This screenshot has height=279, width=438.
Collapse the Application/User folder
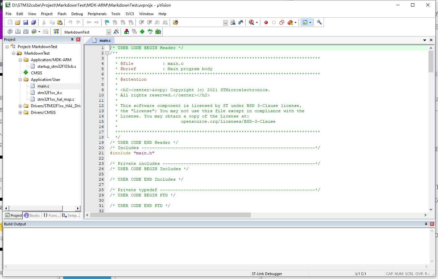20,80
